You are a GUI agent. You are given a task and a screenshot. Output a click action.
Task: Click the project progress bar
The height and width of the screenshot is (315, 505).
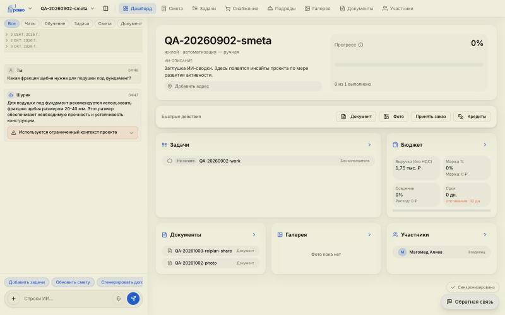[x=408, y=65]
